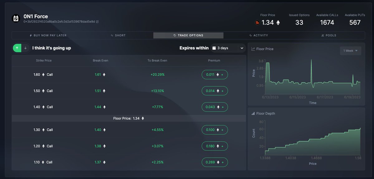
Task: Click the Floor Price chart title icon
Action: (x=253, y=49)
